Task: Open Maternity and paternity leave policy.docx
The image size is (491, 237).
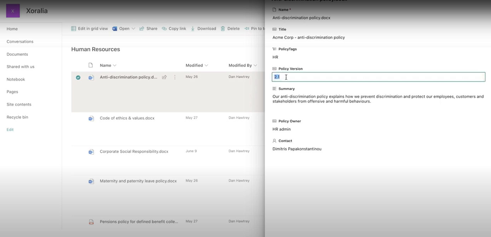Action: (x=138, y=181)
